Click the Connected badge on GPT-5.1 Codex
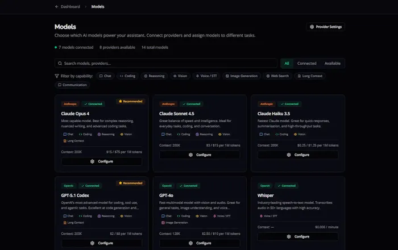This screenshot has height=250, width=398. tap(90, 186)
